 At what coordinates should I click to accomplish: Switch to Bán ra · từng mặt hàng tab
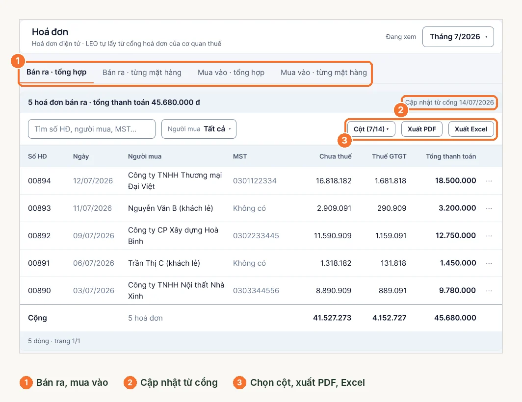(142, 73)
